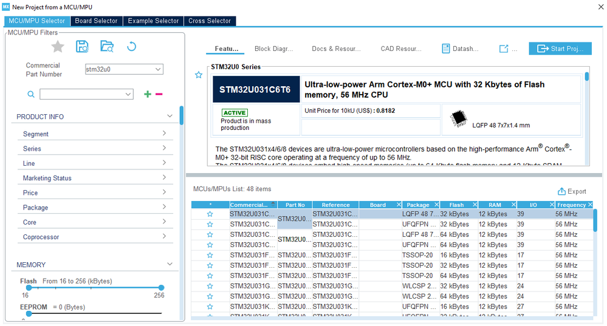Image resolution: width=607 pixels, height=326 pixels.
Task: Remove the Package column
Action: pyautogui.click(x=436, y=205)
